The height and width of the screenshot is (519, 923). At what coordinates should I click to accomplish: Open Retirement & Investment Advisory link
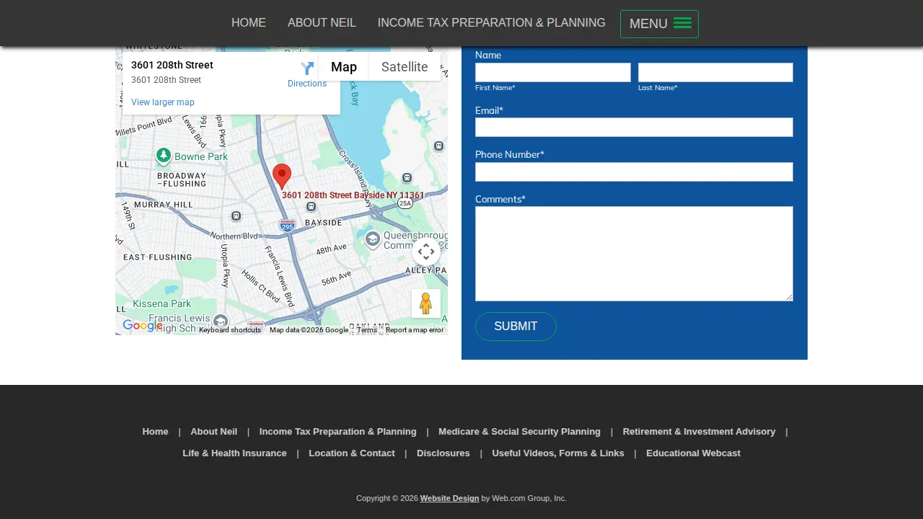coord(699,432)
